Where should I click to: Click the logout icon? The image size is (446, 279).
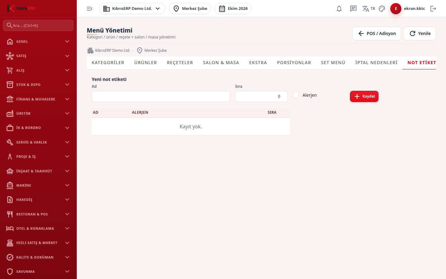coord(433,9)
